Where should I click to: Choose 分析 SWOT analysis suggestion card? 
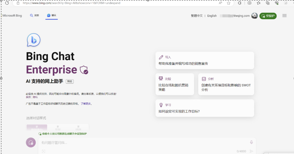[226, 84]
